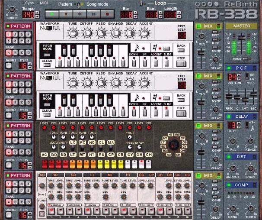
Task: Click the Delay send knob on first mixer
Action: (x=215, y=60)
